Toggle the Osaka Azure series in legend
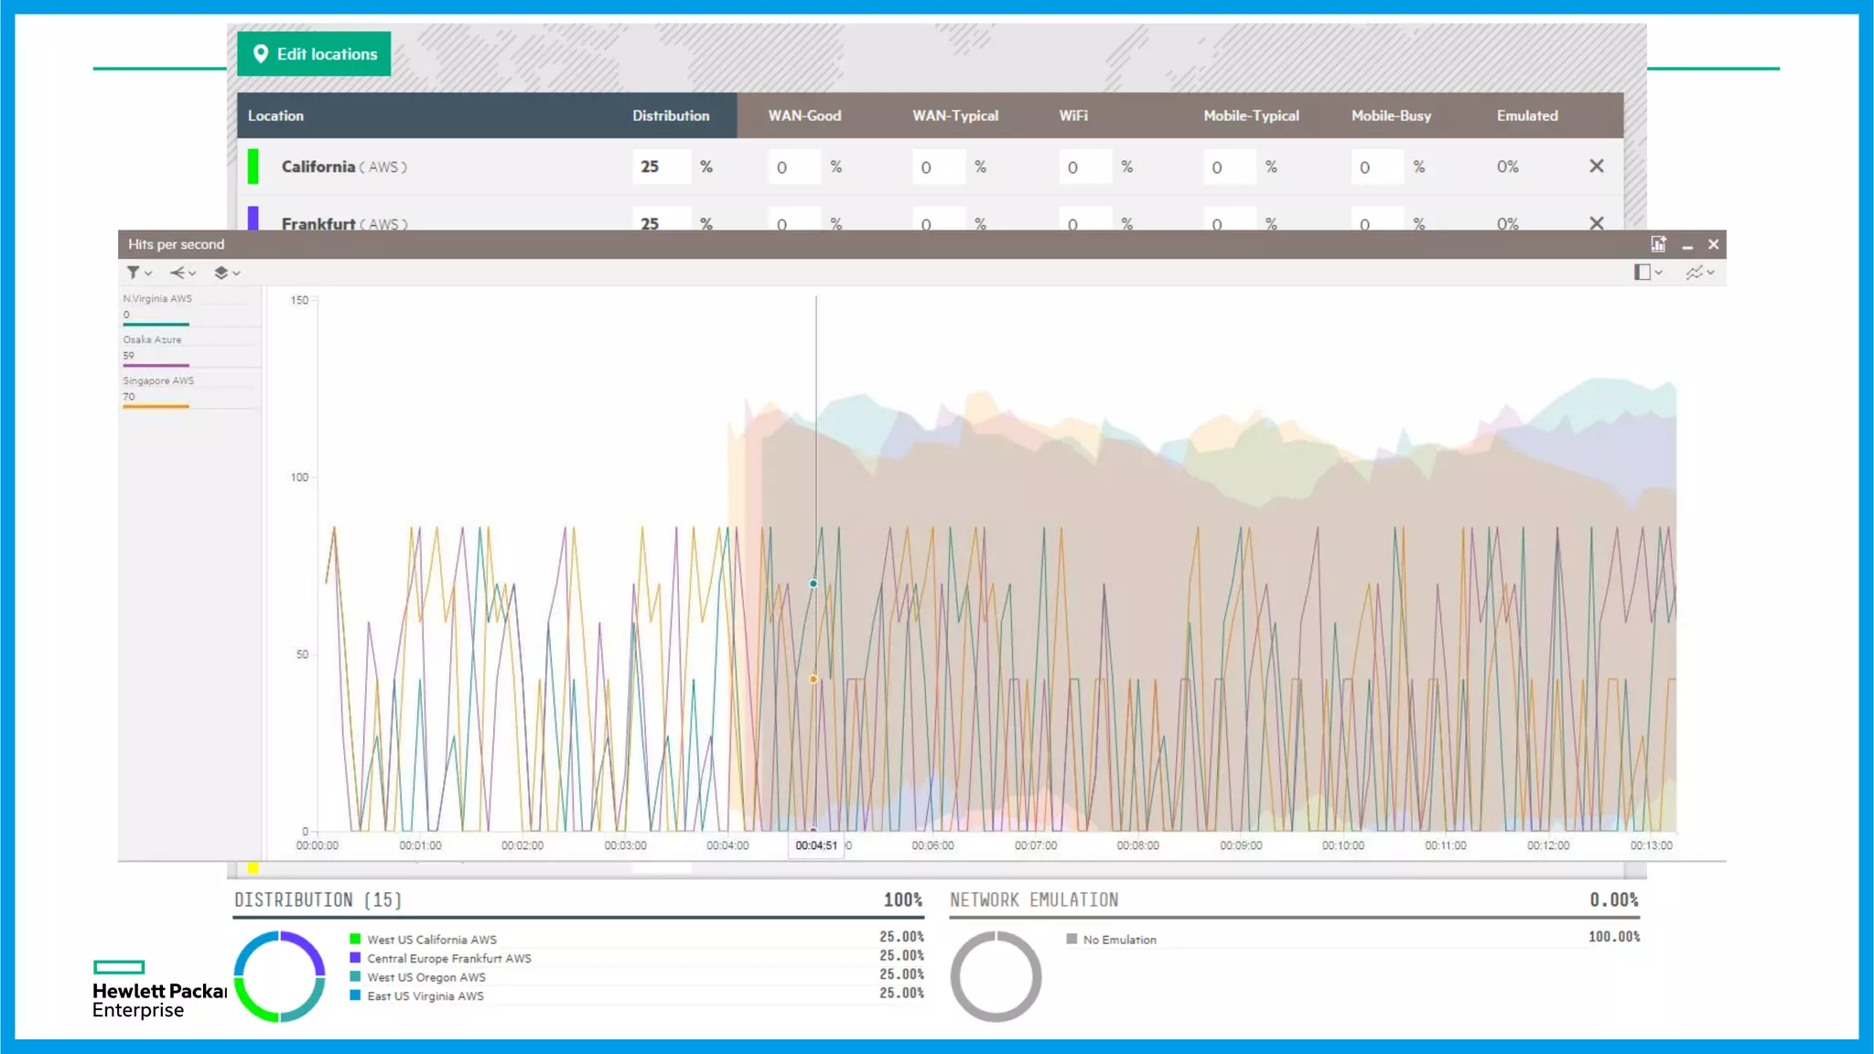 coord(153,339)
